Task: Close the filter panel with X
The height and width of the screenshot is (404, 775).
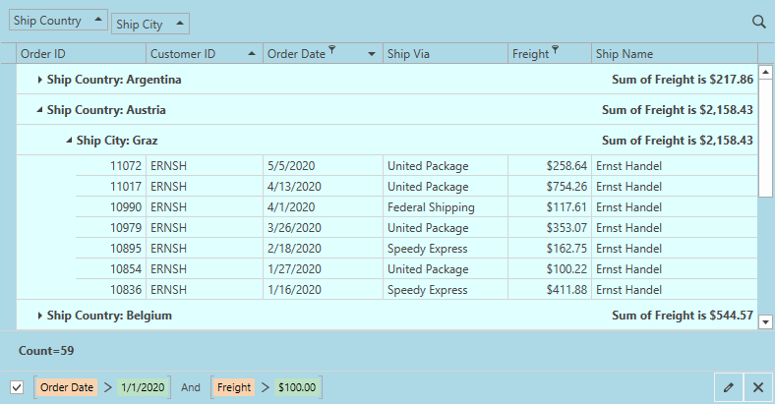Action: 758,387
